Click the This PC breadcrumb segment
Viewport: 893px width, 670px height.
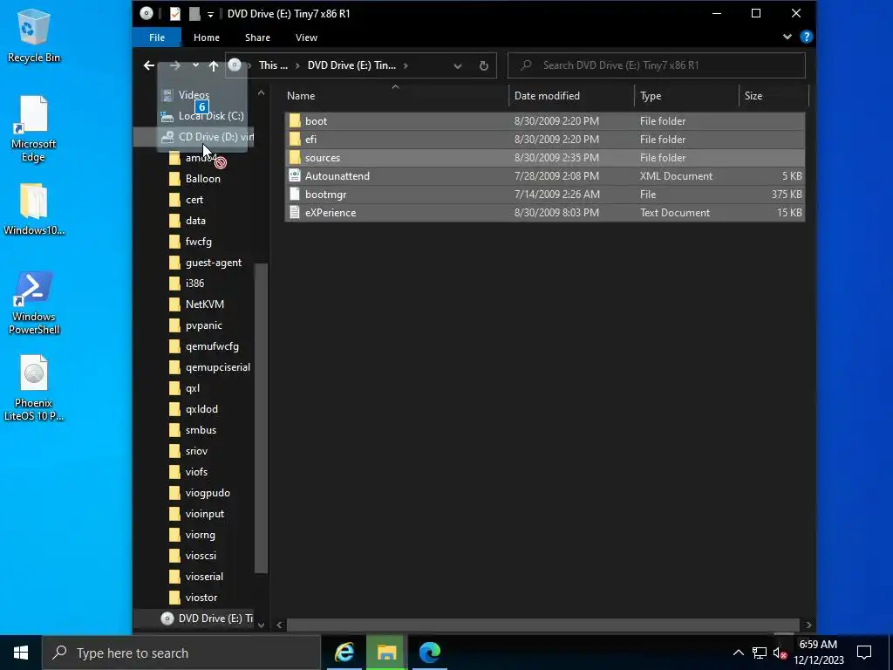[x=273, y=65]
